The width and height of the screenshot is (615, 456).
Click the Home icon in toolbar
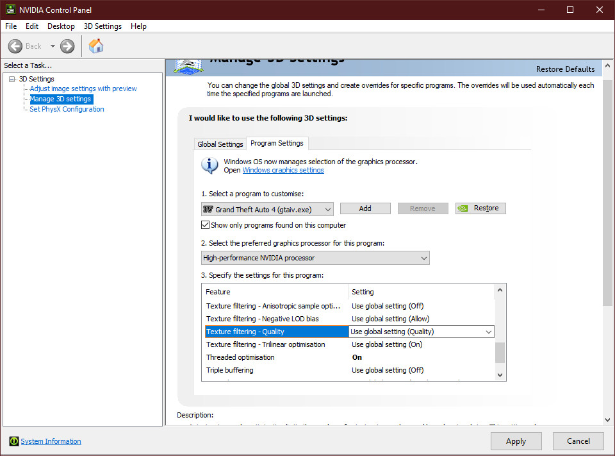[x=96, y=46]
